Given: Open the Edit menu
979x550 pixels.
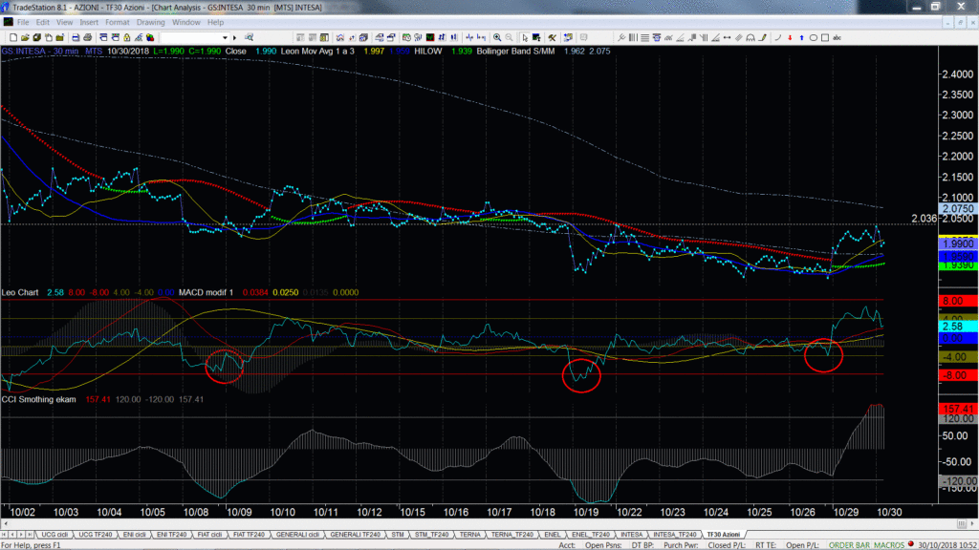Looking at the screenshot, I should [42, 23].
